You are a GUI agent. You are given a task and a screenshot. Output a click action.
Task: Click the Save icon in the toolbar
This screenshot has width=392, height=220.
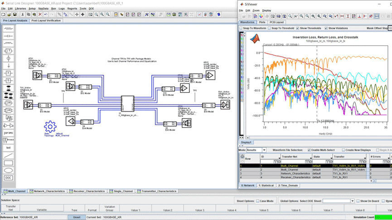15,14
